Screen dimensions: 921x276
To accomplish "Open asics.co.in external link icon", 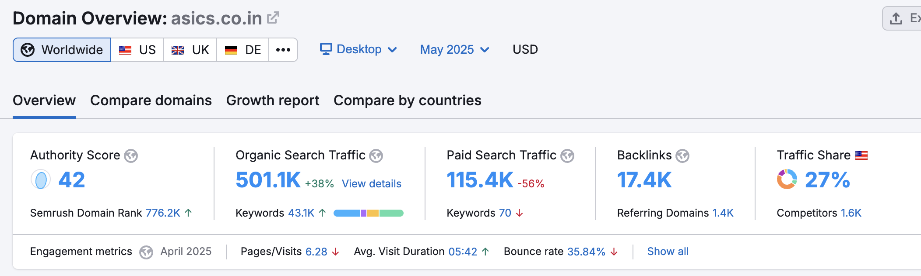I will (273, 18).
